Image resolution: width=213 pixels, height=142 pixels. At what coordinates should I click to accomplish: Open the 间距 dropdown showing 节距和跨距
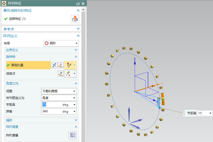pyautogui.click(x=59, y=91)
